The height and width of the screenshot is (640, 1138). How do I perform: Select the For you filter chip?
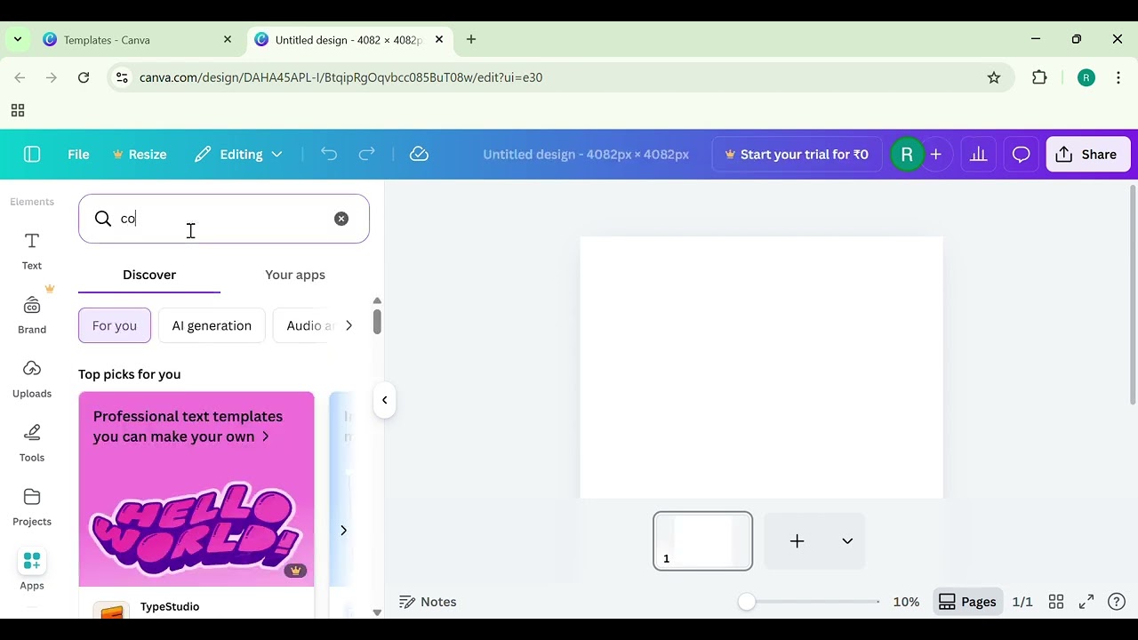tap(115, 325)
